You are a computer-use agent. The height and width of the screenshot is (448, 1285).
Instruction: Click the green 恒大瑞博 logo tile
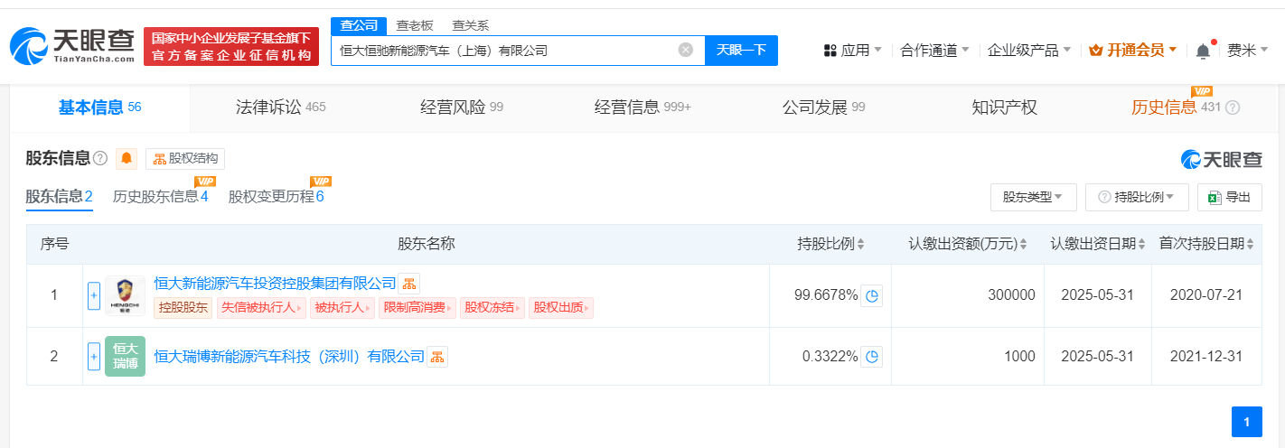(125, 357)
